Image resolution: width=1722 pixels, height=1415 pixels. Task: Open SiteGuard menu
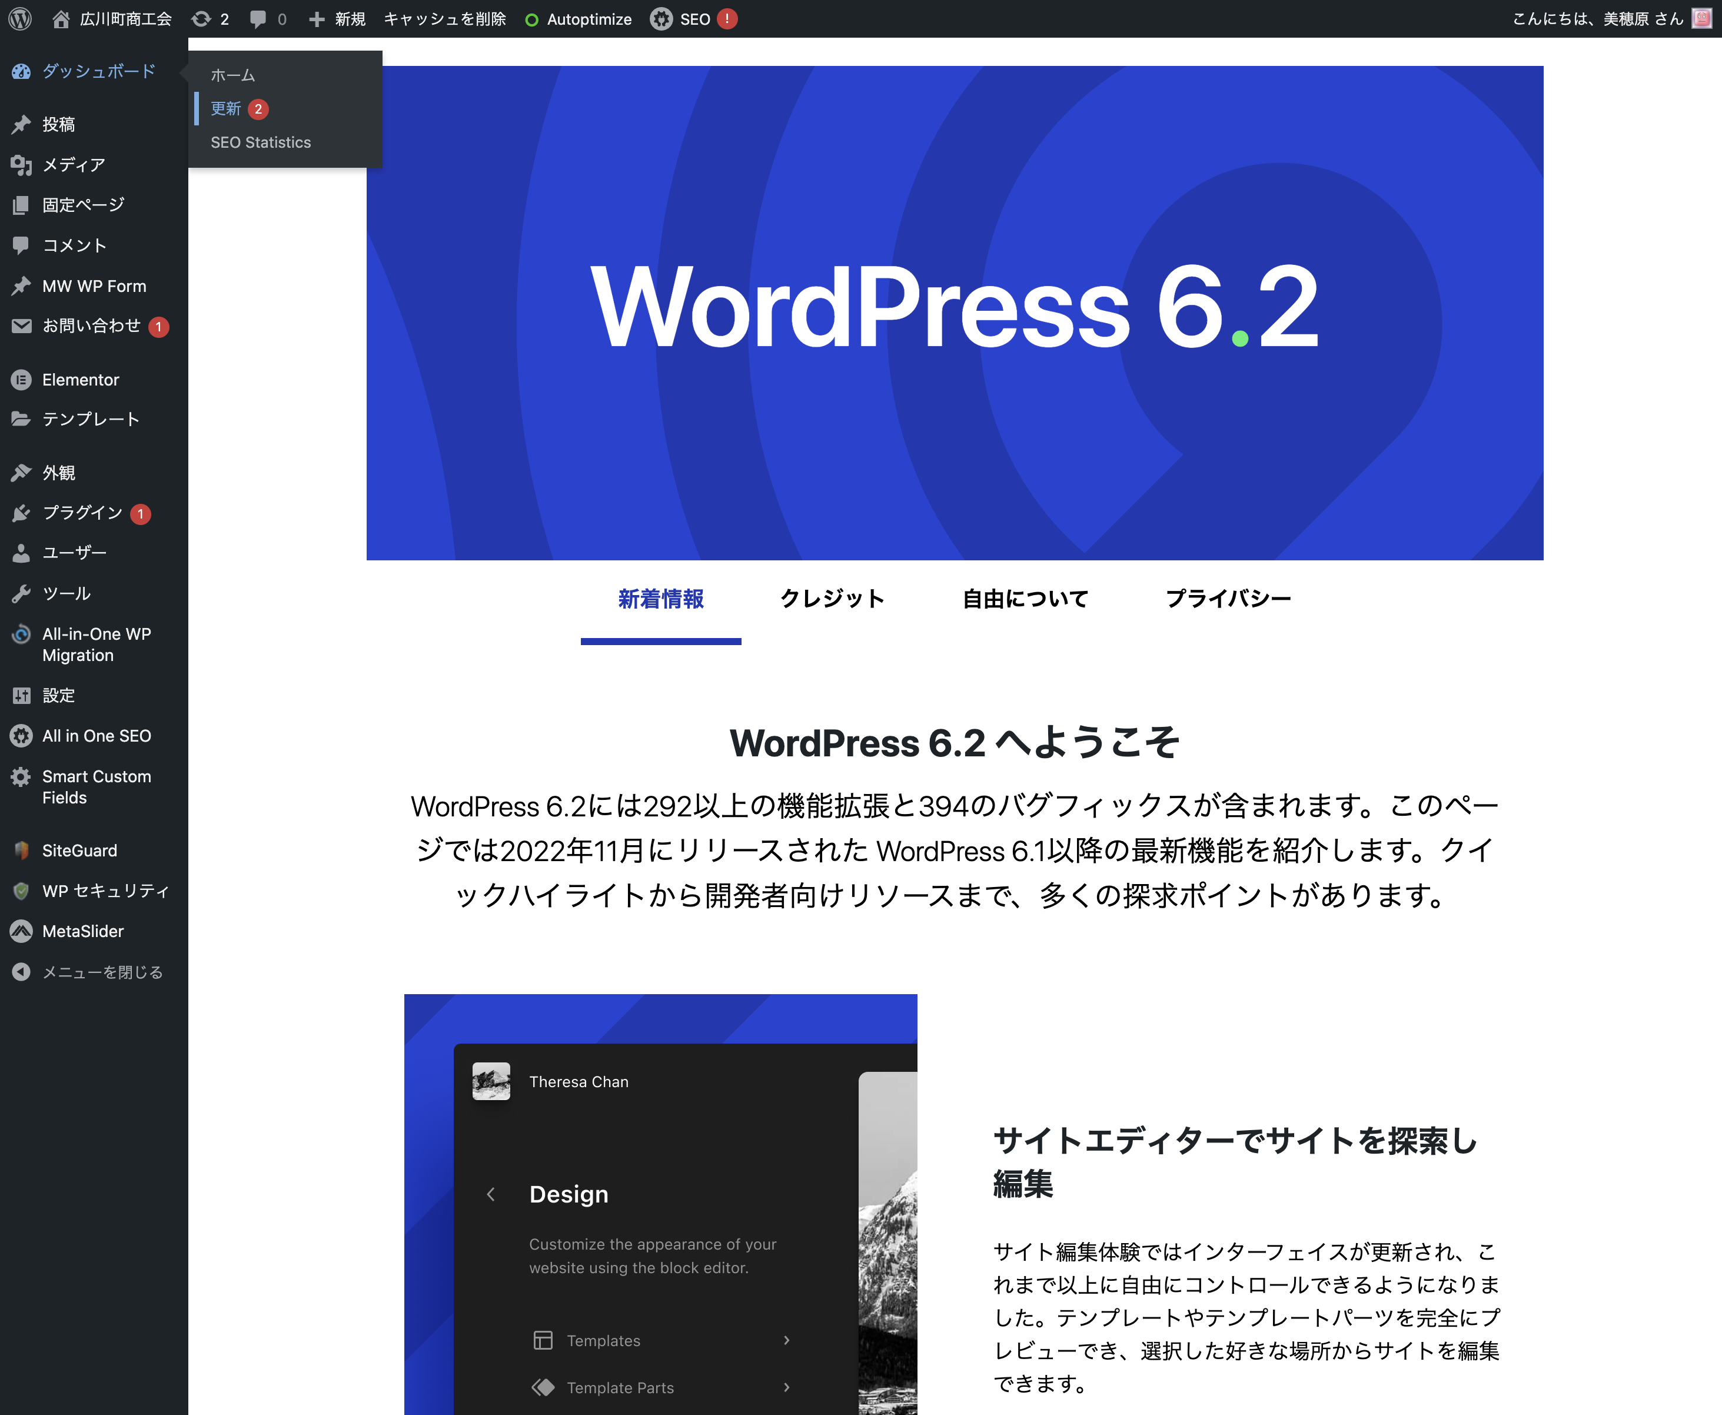point(94,850)
